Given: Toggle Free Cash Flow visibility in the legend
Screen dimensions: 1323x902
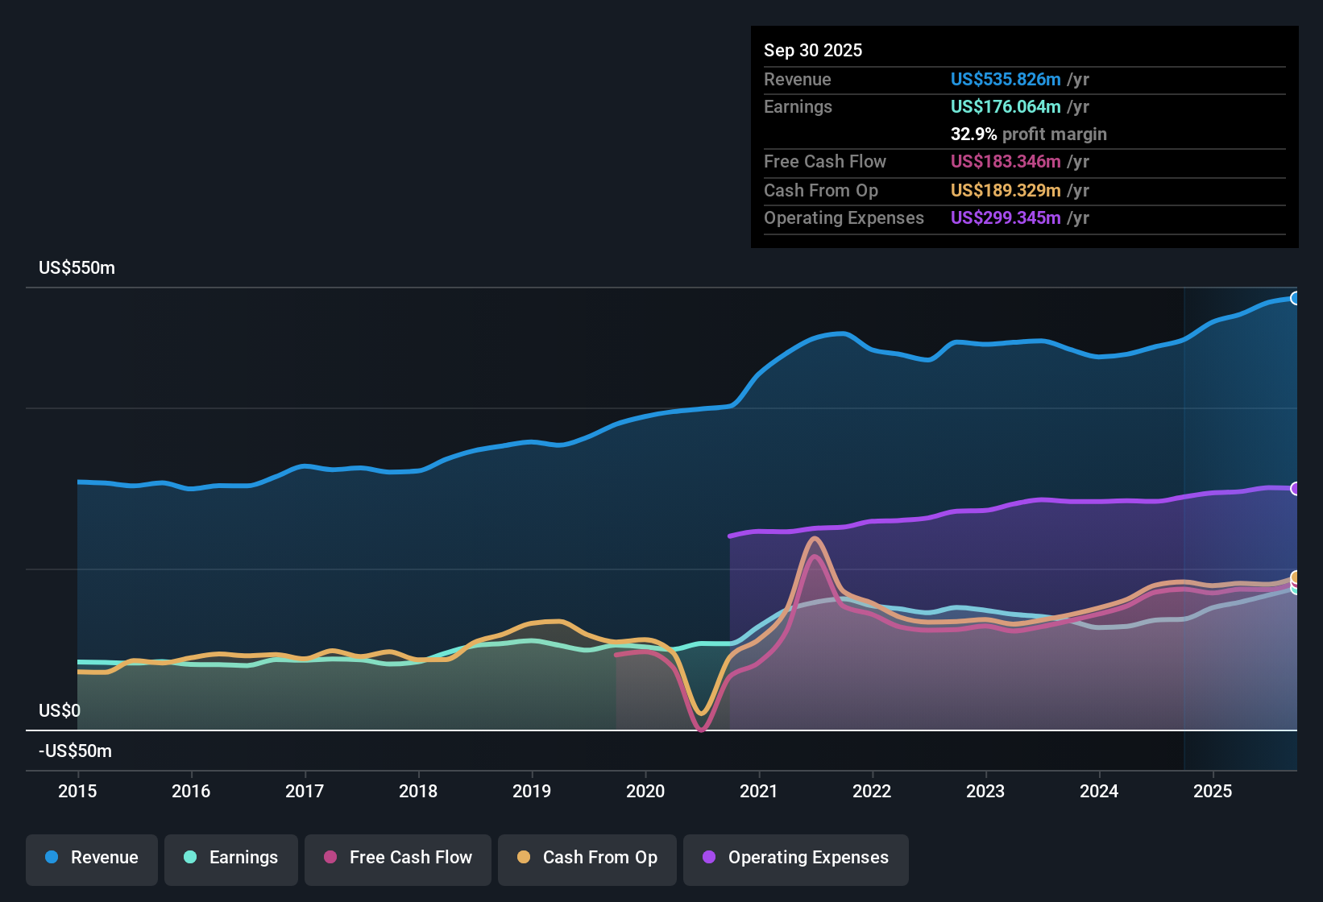Looking at the screenshot, I should (397, 858).
